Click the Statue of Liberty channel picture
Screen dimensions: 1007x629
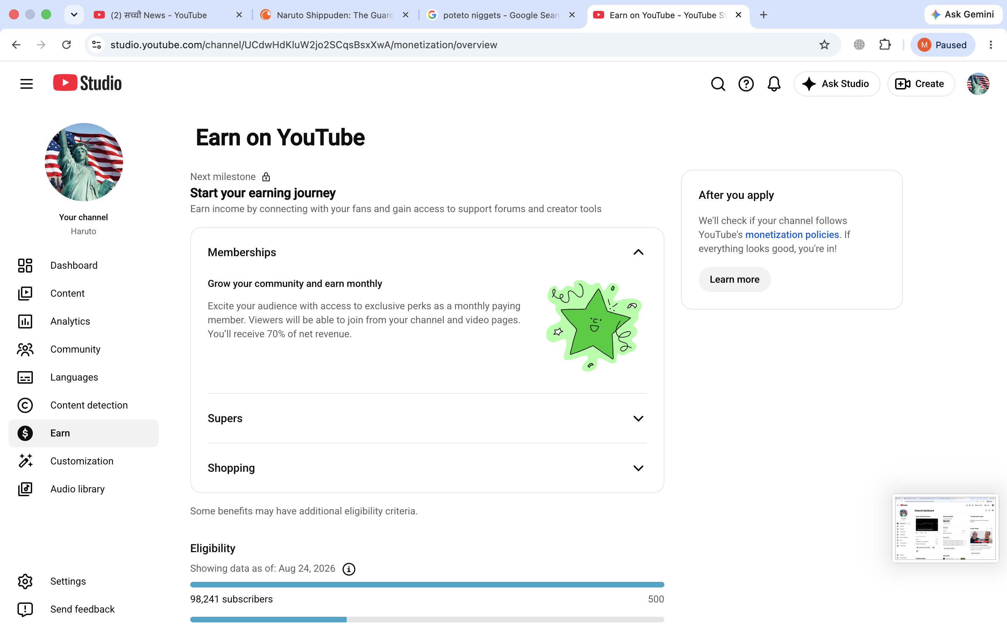click(84, 162)
